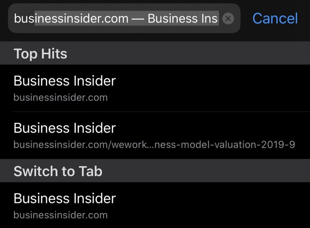Screen dimensions: 310x228
Task: Click "Business Ins" page title in address bar
Action: pos(182,18)
